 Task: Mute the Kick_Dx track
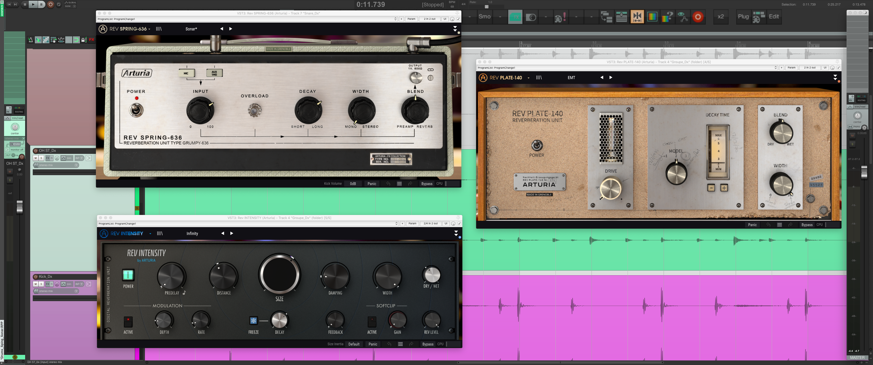[x=36, y=284]
